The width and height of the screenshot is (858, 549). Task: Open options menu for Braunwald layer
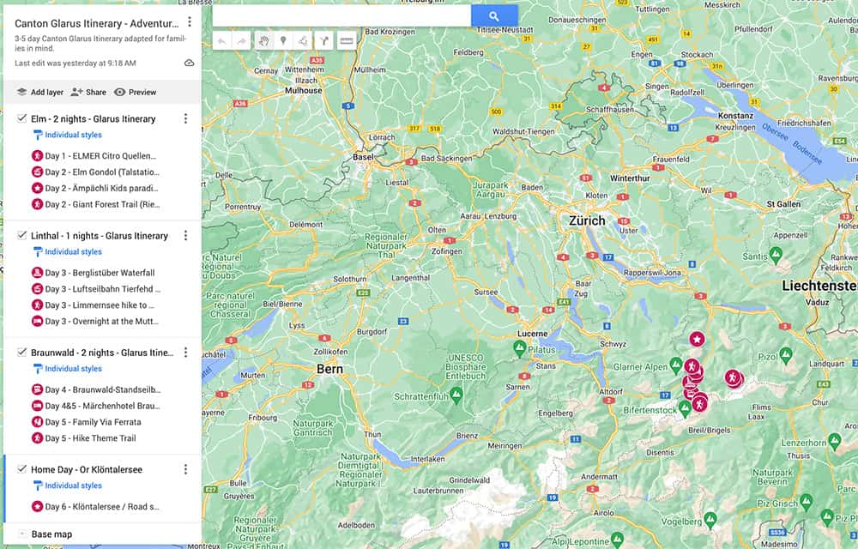point(186,353)
